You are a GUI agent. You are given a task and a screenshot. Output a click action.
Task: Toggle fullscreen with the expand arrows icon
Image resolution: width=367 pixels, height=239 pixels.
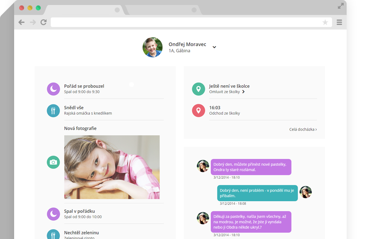click(x=340, y=6)
